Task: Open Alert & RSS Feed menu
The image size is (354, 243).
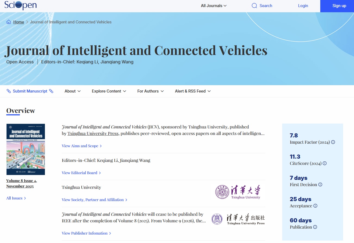Action: (193, 91)
